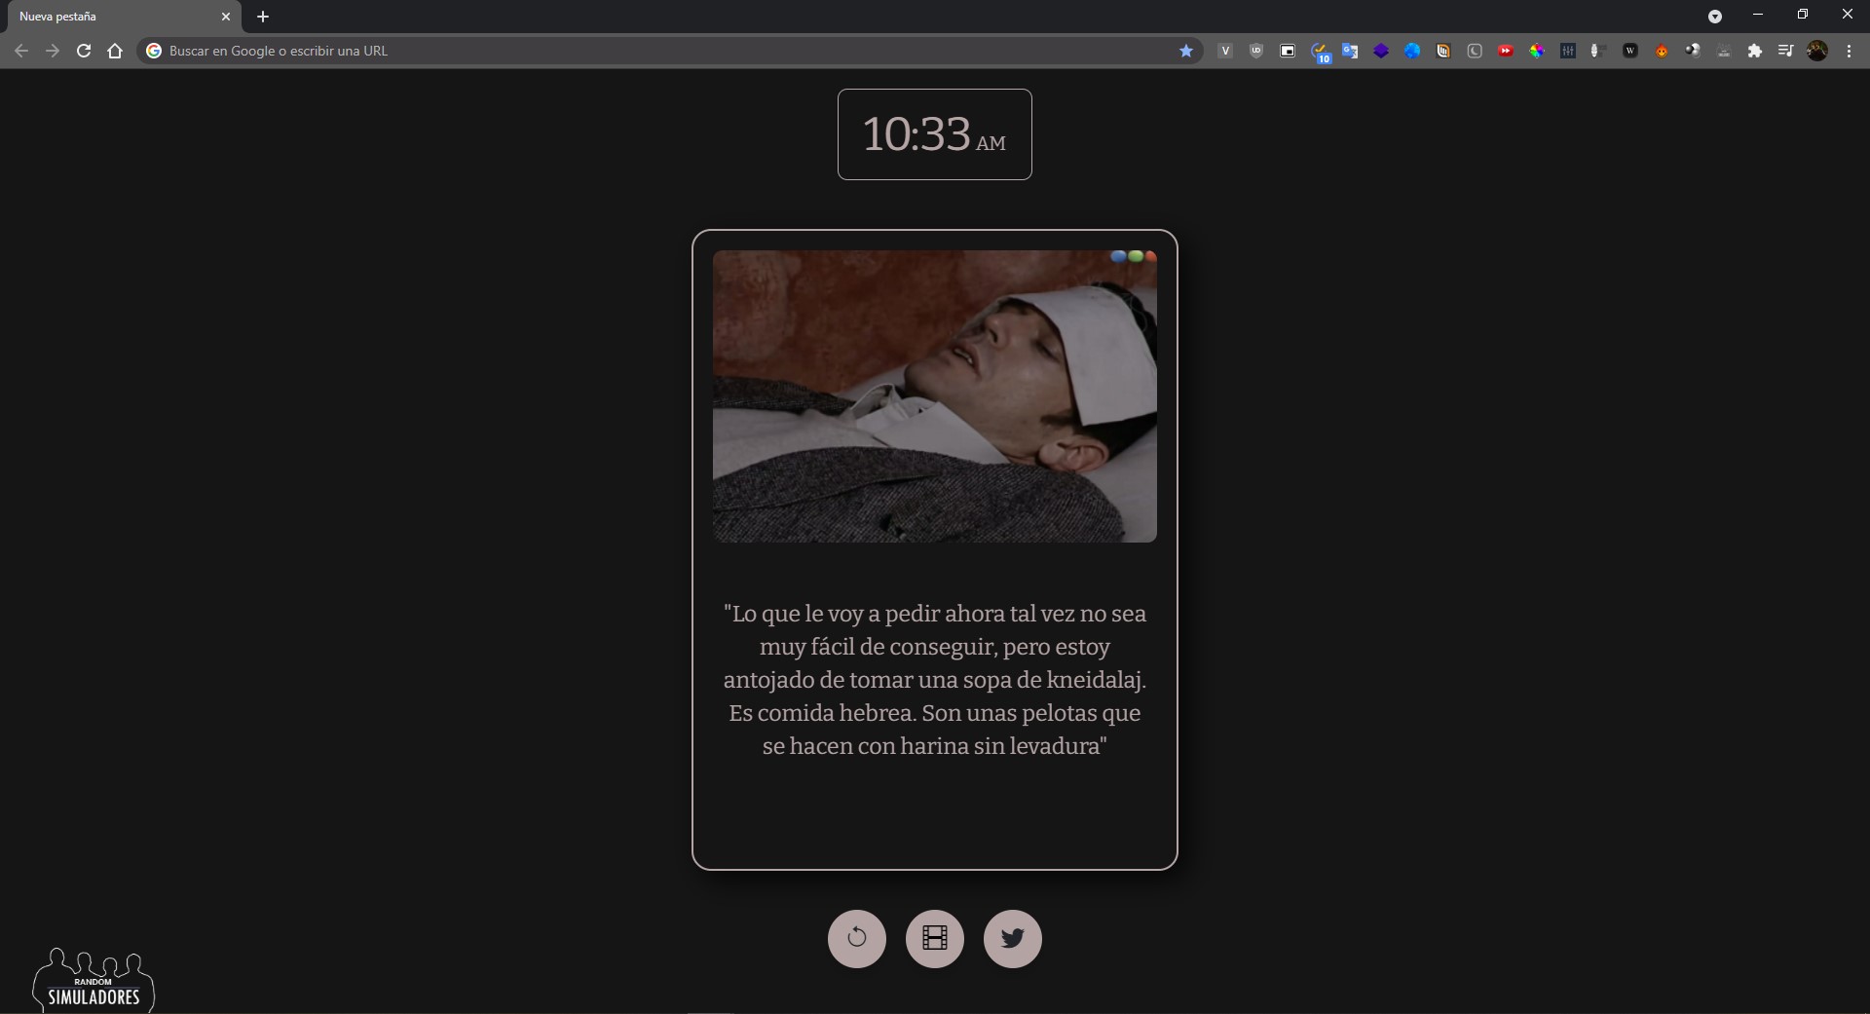The image size is (1870, 1014).
Task: Click the red fast-forward extension icon
Action: click(x=1506, y=51)
